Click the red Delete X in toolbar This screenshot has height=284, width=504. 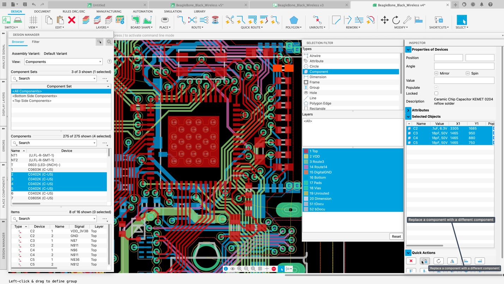click(x=72, y=20)
